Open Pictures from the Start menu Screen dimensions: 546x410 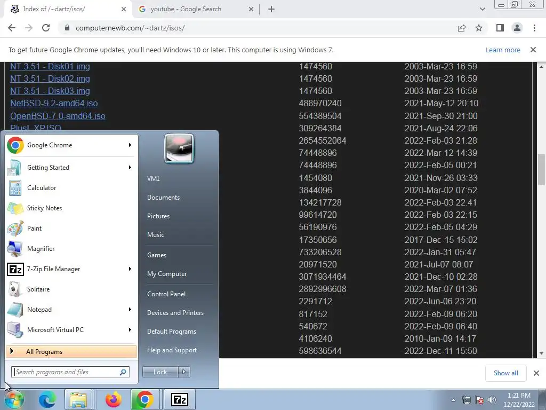(158, 216)
